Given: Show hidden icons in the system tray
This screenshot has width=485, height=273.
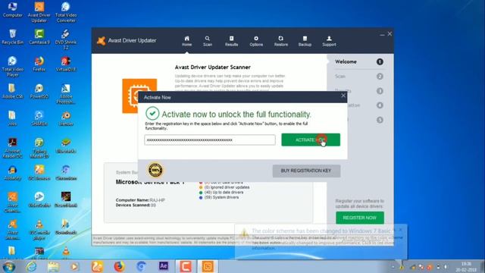Looking at the screenshot, I should (x=393, y=267).
